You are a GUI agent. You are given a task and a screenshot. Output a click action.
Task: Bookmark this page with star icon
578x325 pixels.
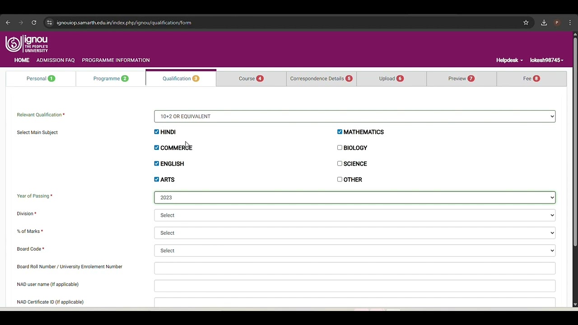coord(526,23)
